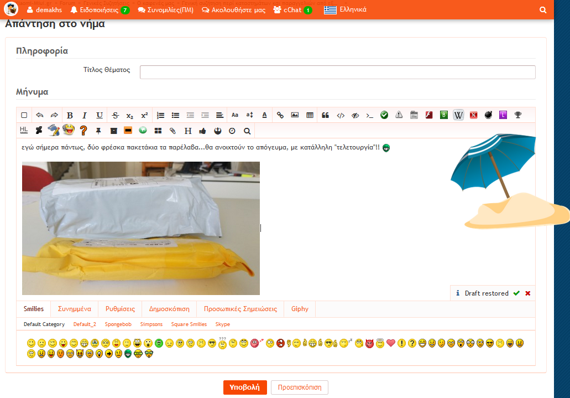Apply strikethrough formatting
This screenshot has width=570, height=398.
tap(115, 116)
